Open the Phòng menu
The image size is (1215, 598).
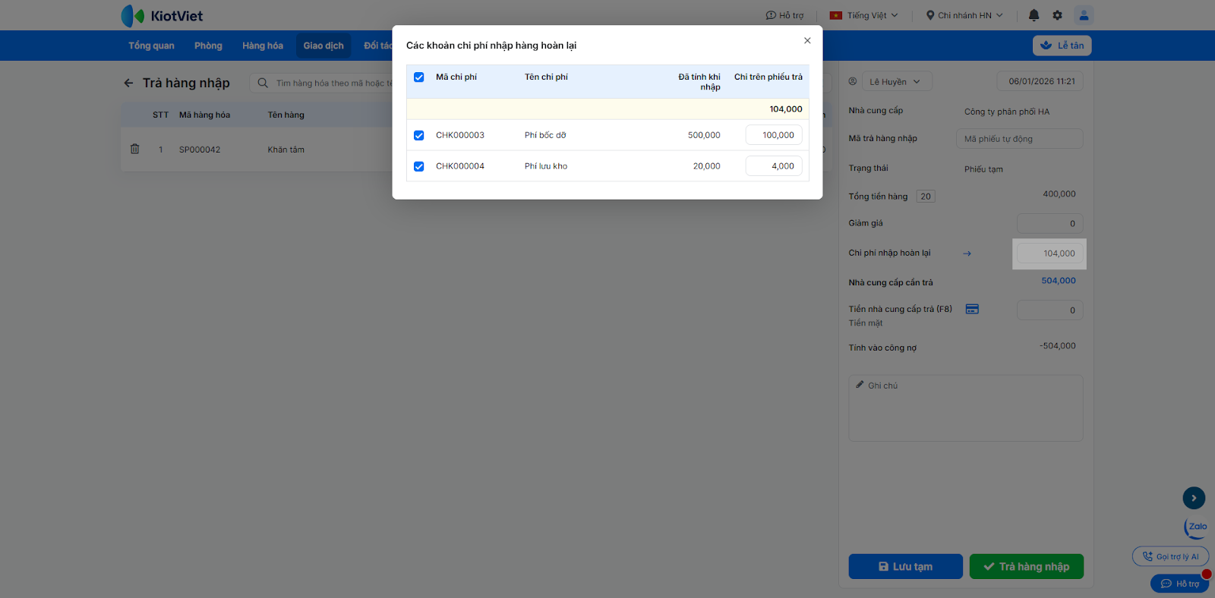[208, 46]
